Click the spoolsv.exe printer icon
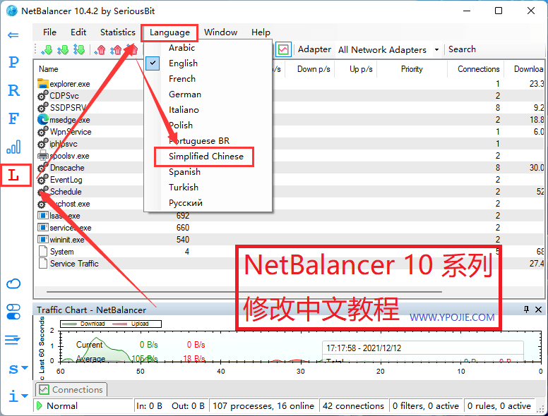This screenshot has height=416, width=548. 42,155
